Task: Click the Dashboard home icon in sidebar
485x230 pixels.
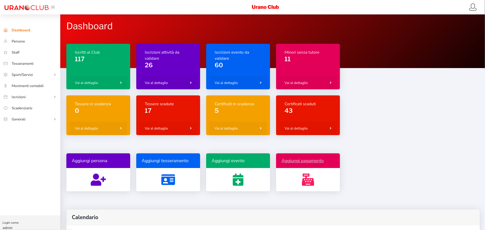Action: coord(6,30)
